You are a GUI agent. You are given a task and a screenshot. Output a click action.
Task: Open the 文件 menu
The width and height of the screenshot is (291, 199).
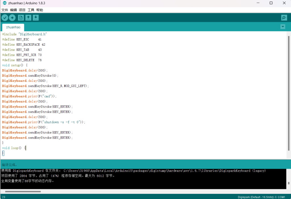(x=5, y=10)
